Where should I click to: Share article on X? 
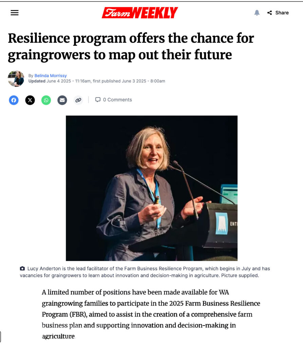(x=30, y=100)
